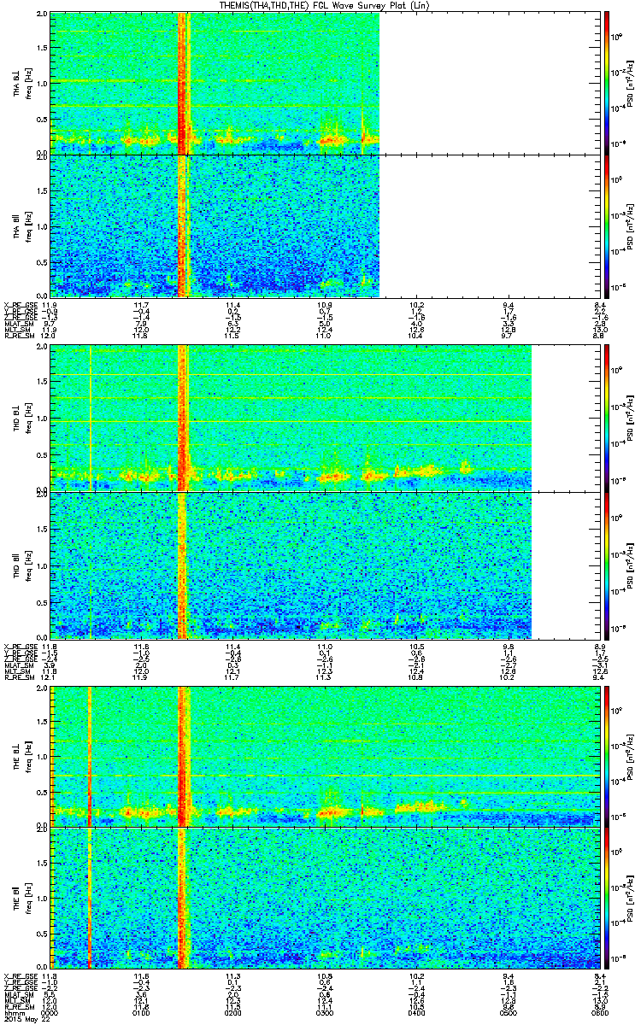Click the PSD color bar beside THD BL panel

tap(606, 418)
